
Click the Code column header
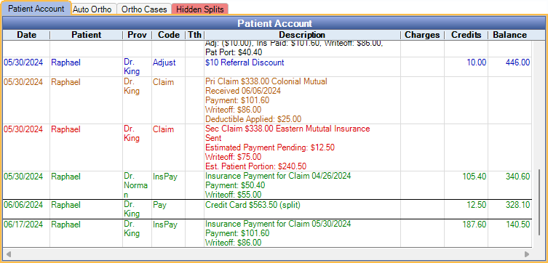tap(168, 35)
